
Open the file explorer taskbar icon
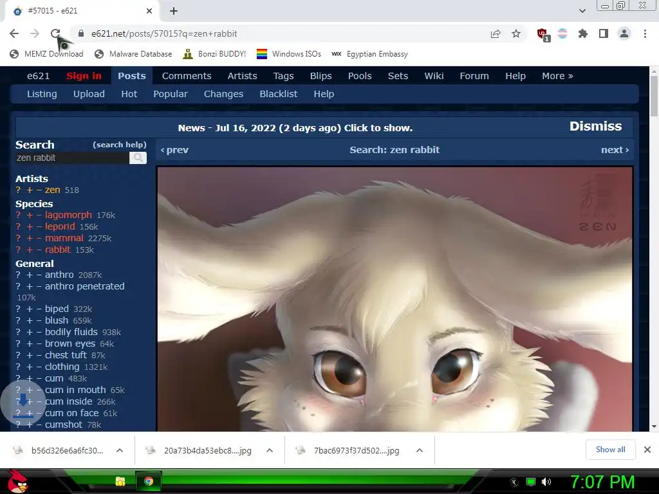tap(120, 481)
